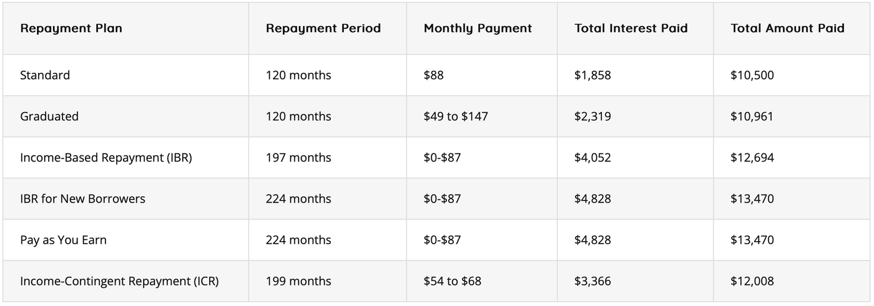Click the Standard plan row label
Viewport: 874px width, 306px height.
coord(45,75)
